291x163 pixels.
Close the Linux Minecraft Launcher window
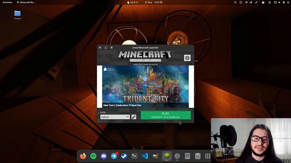[100, 48]
